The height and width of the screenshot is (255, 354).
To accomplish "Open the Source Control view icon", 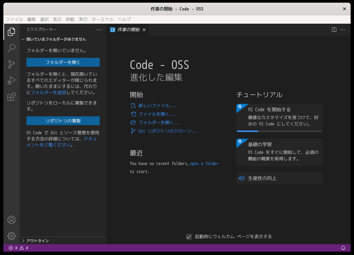I will click(x=12, y=64).
